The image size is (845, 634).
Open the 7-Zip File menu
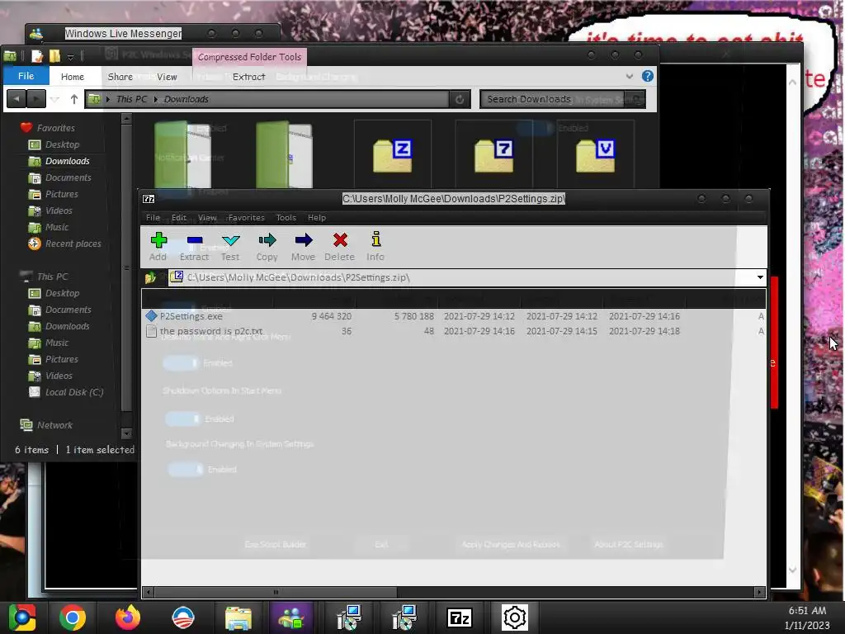[x=153, y=218]
